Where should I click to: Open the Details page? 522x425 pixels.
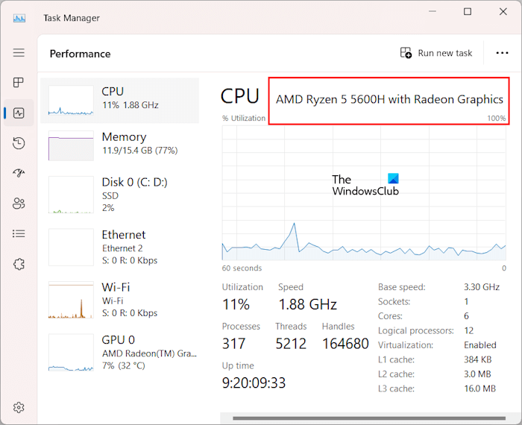click(19, 233)
